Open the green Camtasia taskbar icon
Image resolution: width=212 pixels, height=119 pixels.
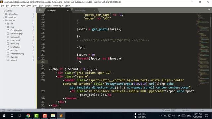point(36,116)
